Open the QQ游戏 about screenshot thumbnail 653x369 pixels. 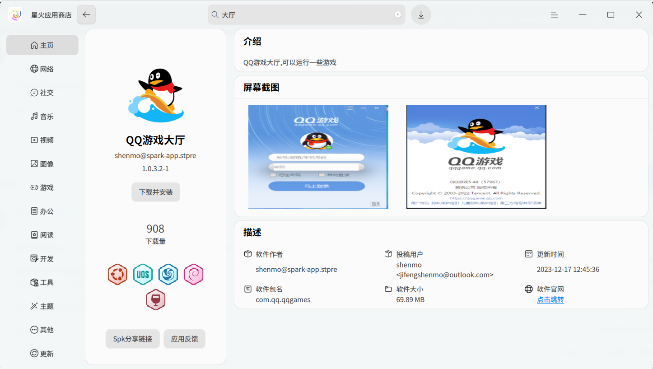476,157
